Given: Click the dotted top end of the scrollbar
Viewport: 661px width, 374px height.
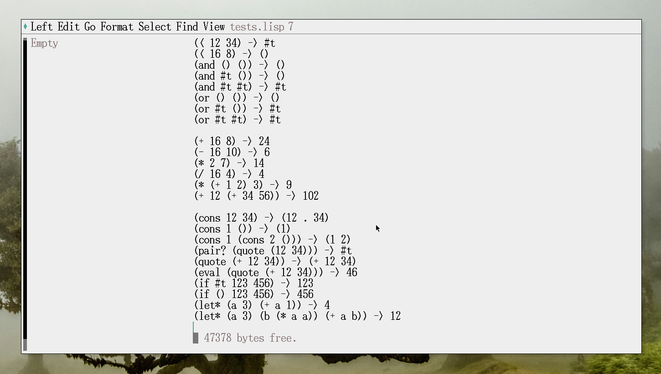Looking at the screenshot, I should (25, 40).
